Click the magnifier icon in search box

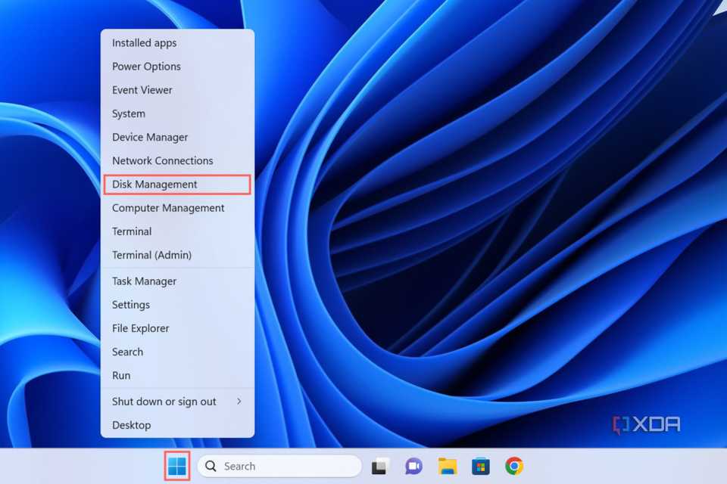211,466
